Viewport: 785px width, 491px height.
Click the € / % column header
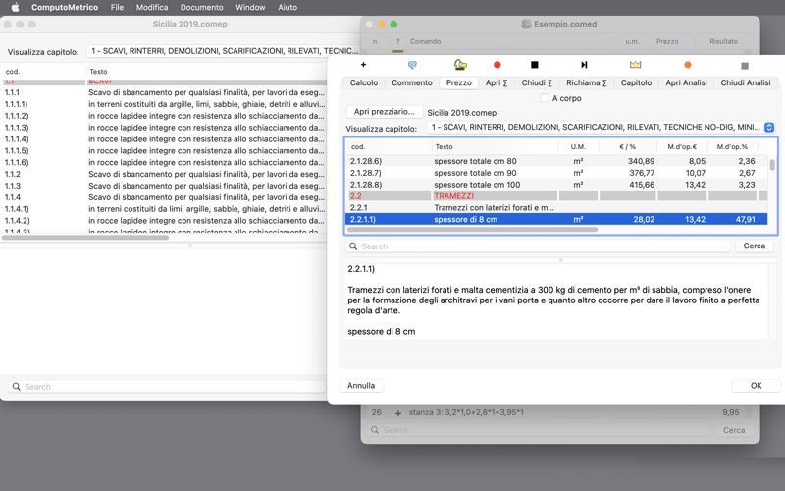click(x=627, y=146)
